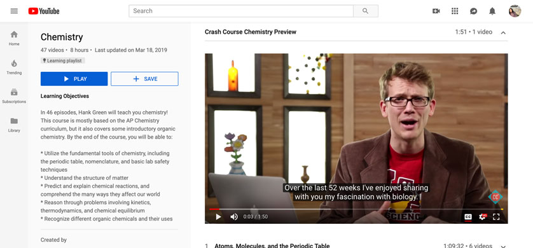533x248 pixels.
Task: Click the Search input field
Action: coord(241,11)
